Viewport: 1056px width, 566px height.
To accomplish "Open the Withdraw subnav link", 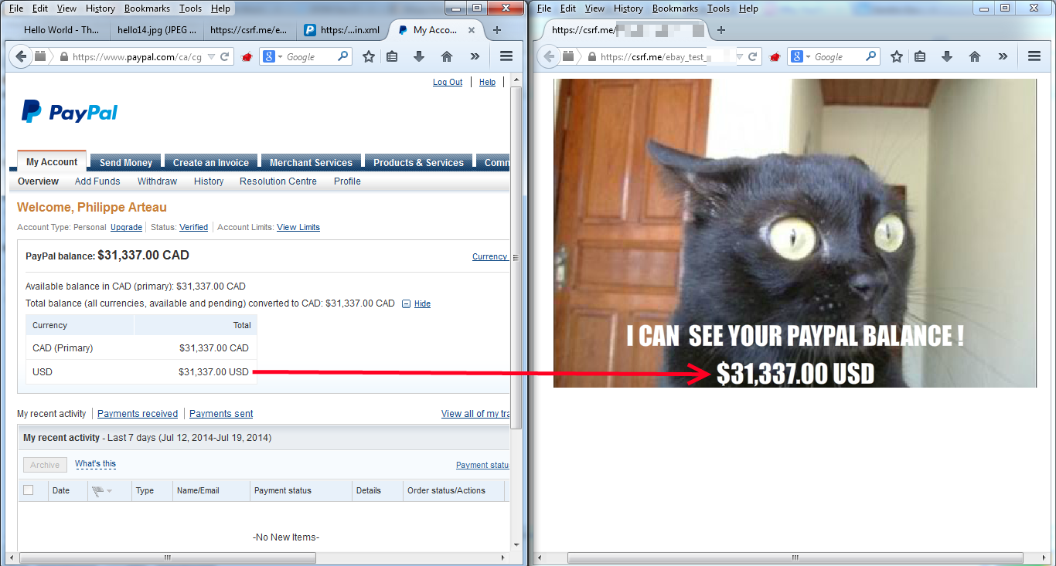I will coord(157,181).
